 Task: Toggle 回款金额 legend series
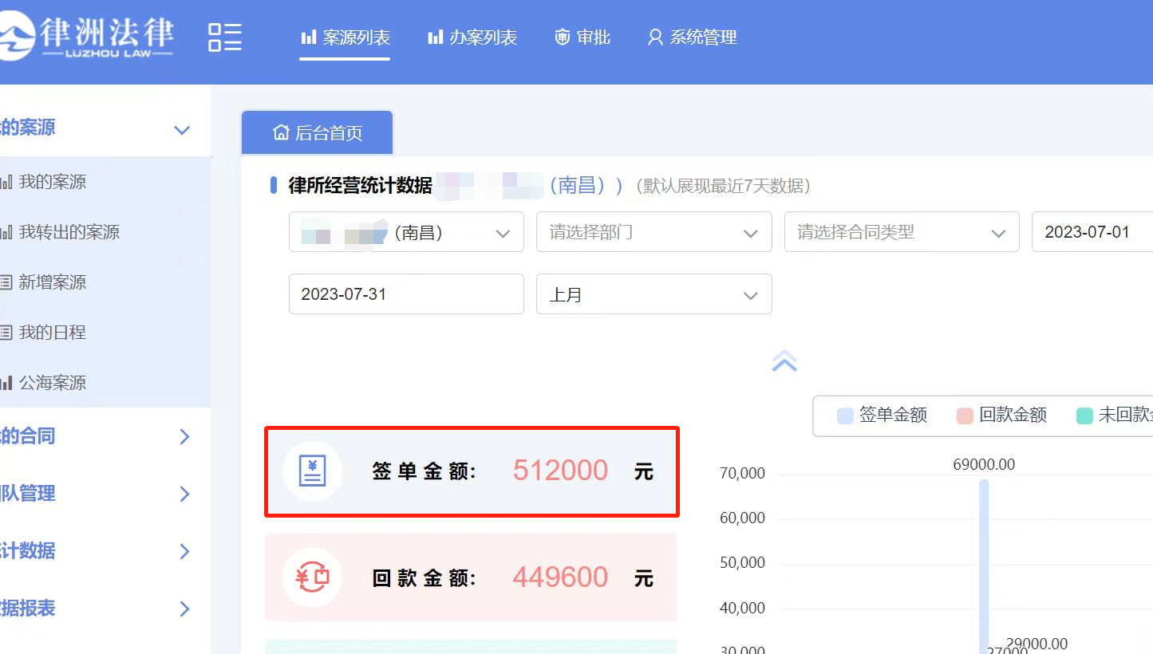pyautogui.click(x=1001, y=416)
